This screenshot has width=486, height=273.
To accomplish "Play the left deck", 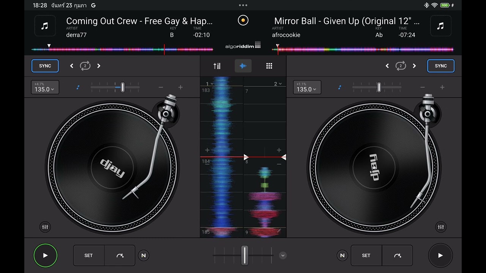I will tap(45, 256).
